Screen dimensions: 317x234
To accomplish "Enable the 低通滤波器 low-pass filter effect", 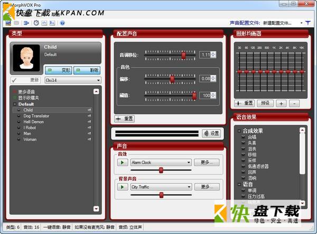I will (x=244, y=166).
